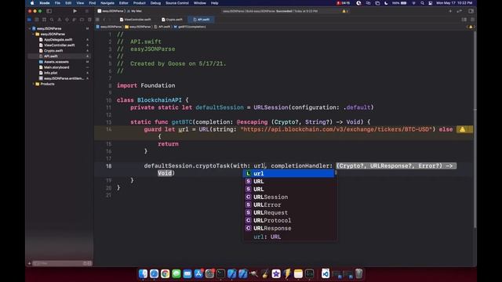This screenshot has height=282, width=502.
Task: Switch to the Crypto.swift editor tab
Action: pos(172,20)
